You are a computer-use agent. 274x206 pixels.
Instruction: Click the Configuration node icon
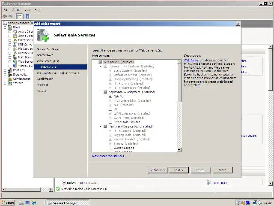(x=10, y=79)
